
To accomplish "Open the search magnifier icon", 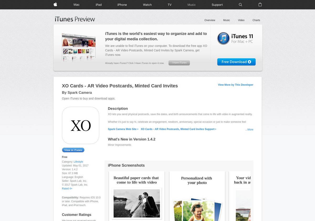I will [x=240, y=5].
